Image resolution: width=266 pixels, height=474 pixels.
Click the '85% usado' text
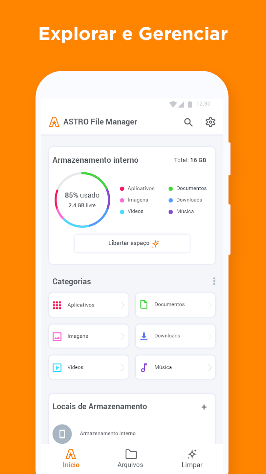point(82,195)
